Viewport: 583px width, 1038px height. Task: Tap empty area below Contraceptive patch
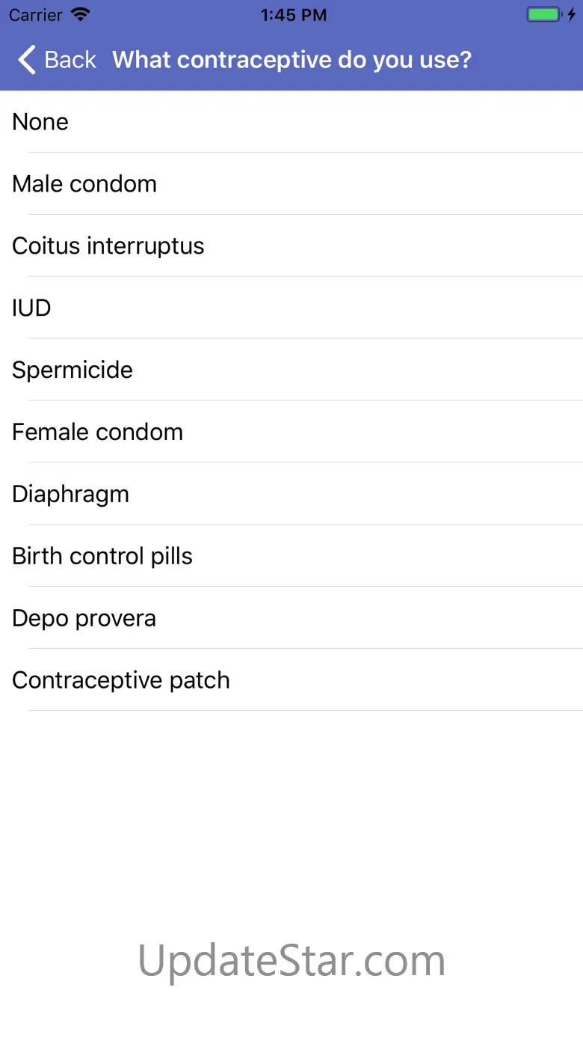point(291,808)
